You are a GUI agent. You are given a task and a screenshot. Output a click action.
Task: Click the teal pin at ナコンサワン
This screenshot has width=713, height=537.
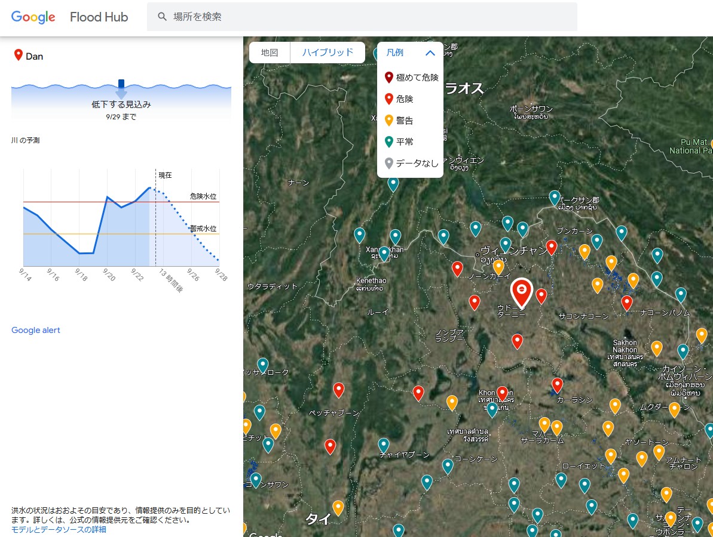click(x=256, y=480)
